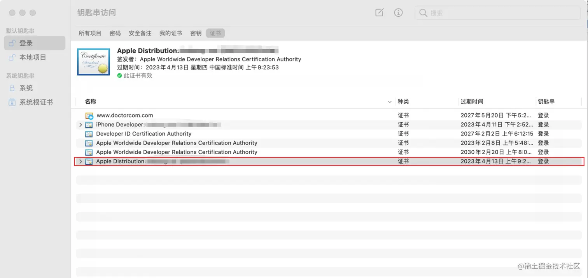Open the 我的证书 tab
The width and height of the screenshot is (588, 278).
(170, 33)
